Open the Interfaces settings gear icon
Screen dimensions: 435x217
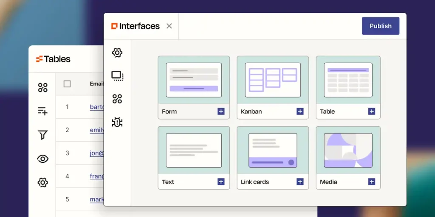click(117, 53)
